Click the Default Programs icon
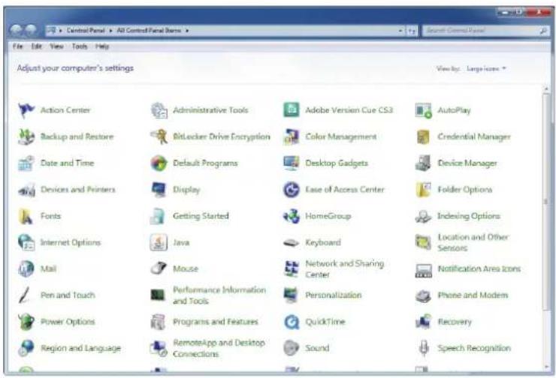 tap(159, 163)
